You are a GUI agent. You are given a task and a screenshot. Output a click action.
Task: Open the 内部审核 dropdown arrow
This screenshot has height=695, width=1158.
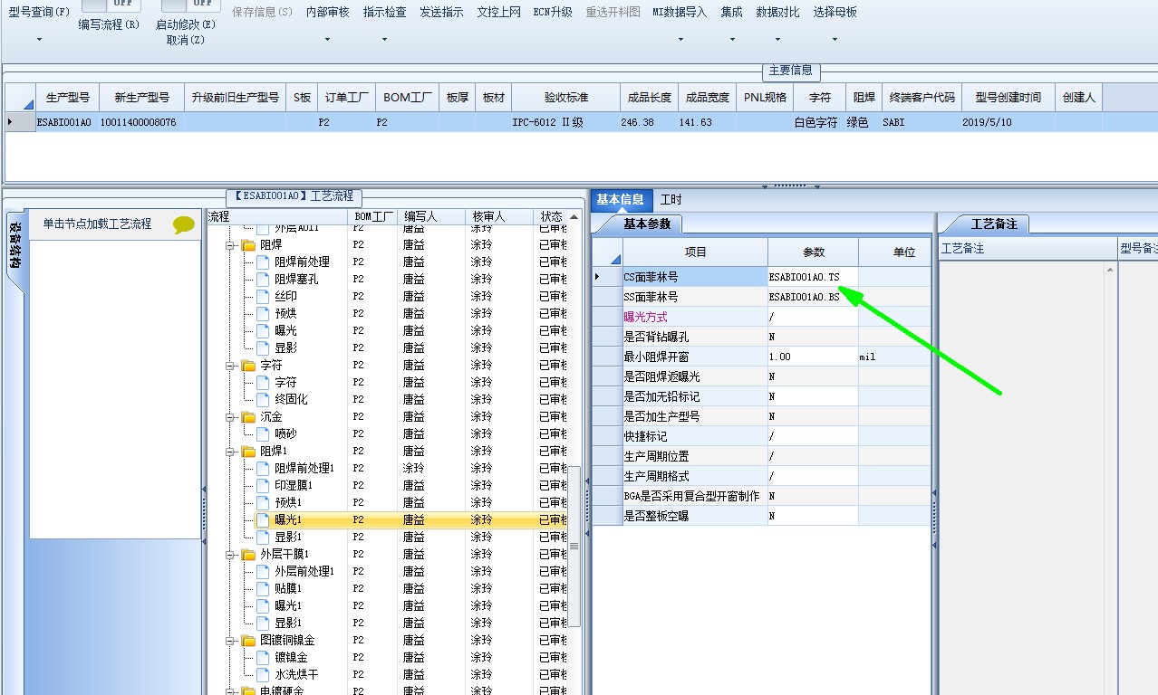click(327, 40)
